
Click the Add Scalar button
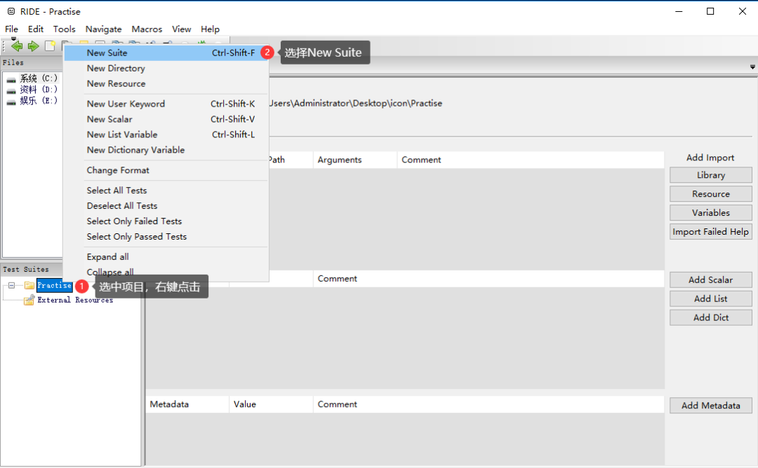tap(710, 280)
